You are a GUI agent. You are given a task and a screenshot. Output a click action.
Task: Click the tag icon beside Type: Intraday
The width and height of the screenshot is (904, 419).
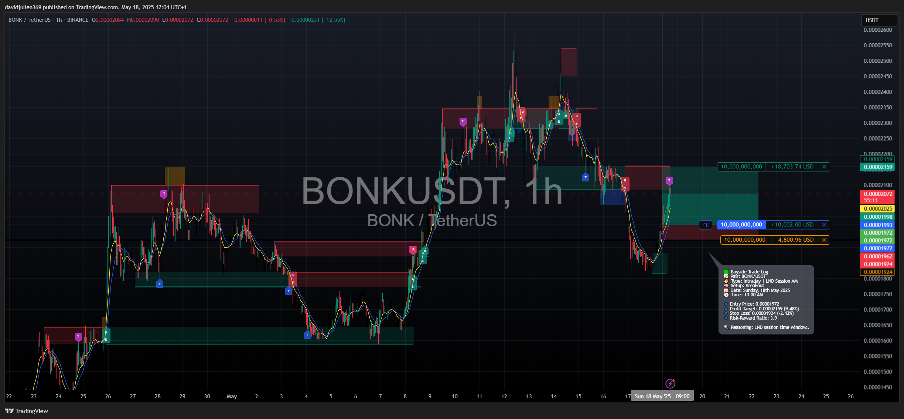click(x=726, y=281)
